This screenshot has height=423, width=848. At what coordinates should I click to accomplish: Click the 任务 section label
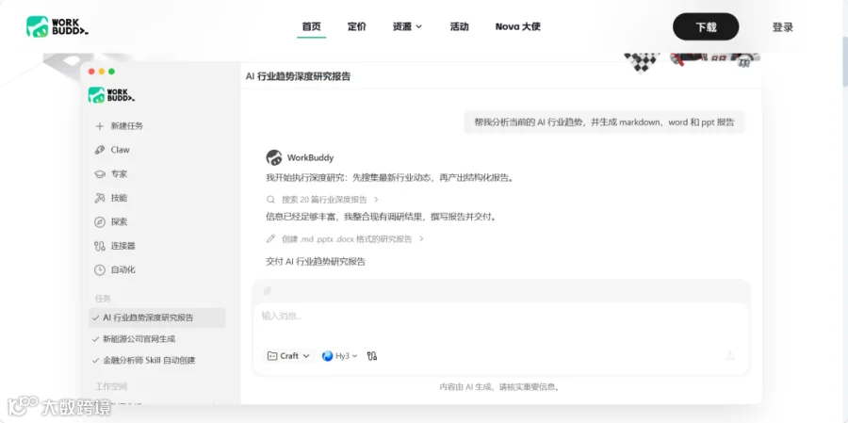click(103, 299)
